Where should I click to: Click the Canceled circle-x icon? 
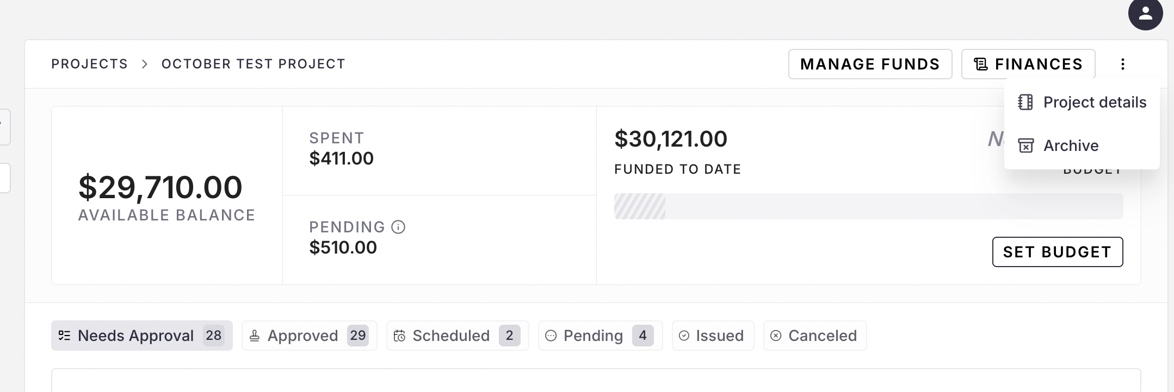pos(776,336)
